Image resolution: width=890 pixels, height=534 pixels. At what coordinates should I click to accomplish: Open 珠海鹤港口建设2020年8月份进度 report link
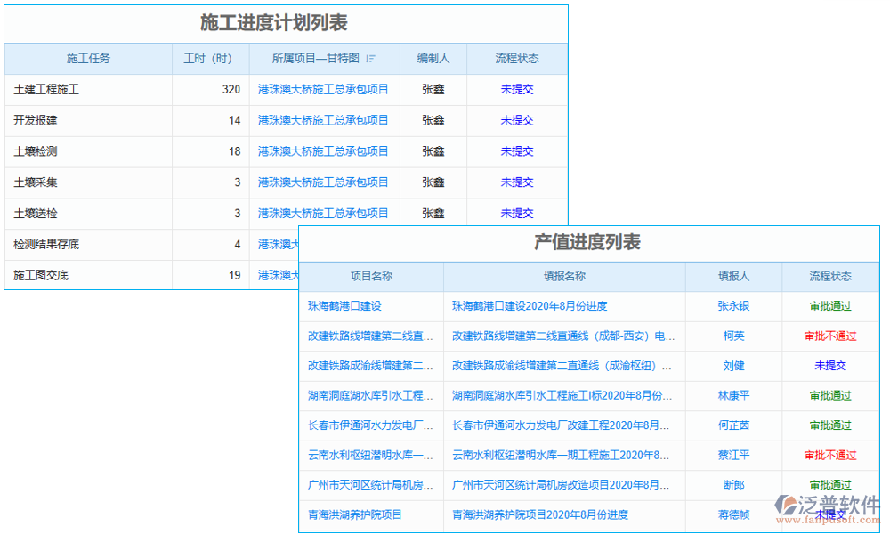click(529, 306)
